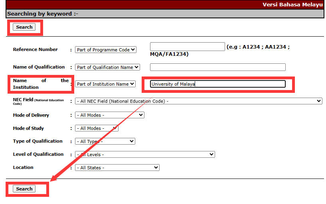The width and height of the screenshot is (326, 204).
Task: Click the 'Searching by keyword' heading
Action: click(x=43, y=14)
